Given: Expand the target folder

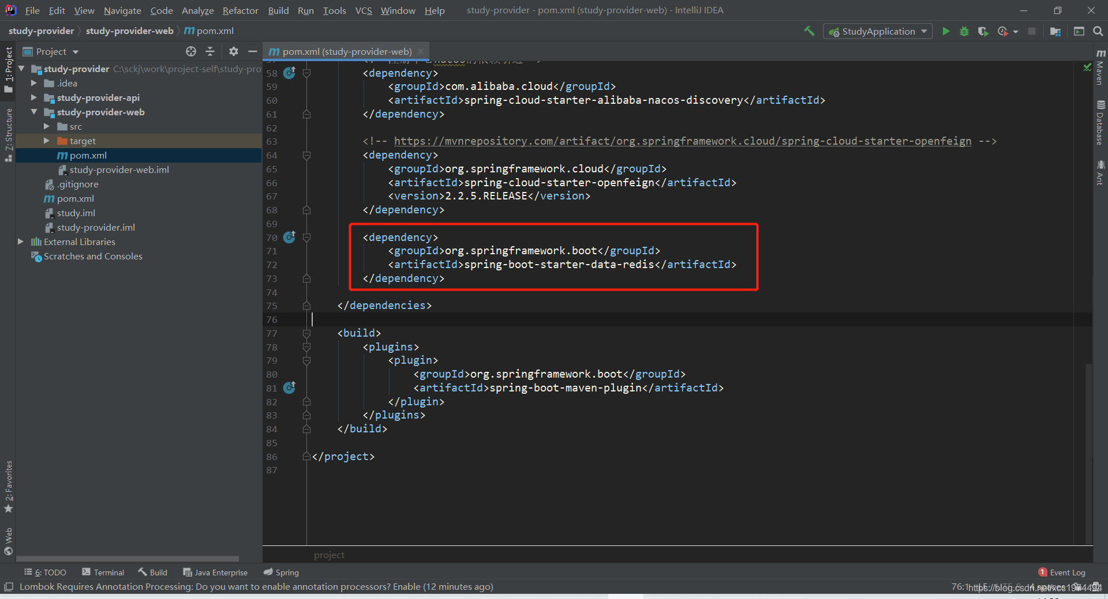Looking at the screenshot, I should coord(47,141).
